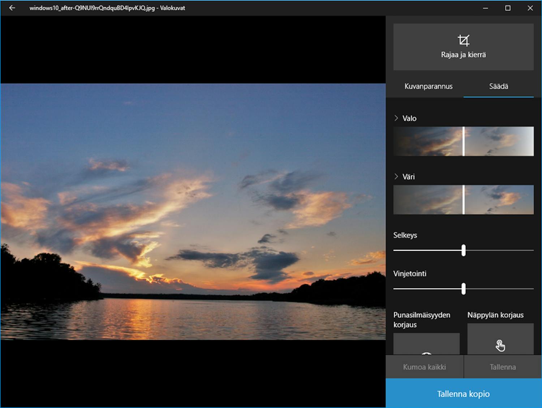542x408 pixels.
Task: Select the Säädä tab
Action: pos(498,86)
